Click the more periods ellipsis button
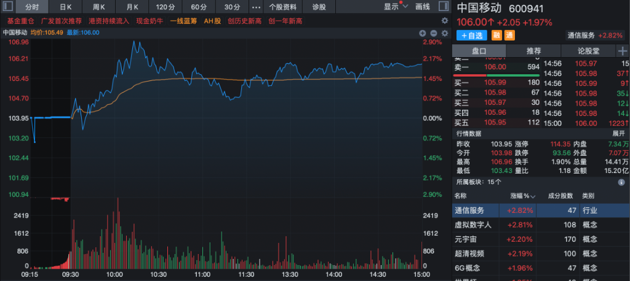This screenshot has width=630, height=281. [x=256, y=7]
